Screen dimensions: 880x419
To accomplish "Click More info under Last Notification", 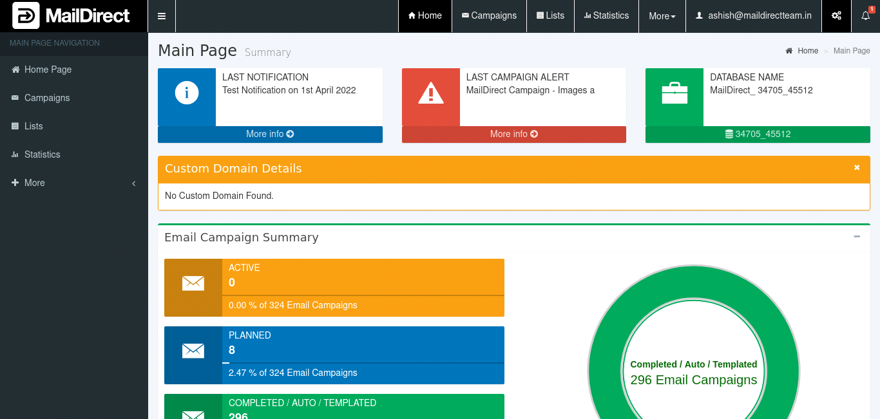I will (x=270, y=134).
